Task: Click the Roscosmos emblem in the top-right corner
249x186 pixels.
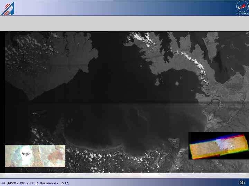Action: [242, 8]
